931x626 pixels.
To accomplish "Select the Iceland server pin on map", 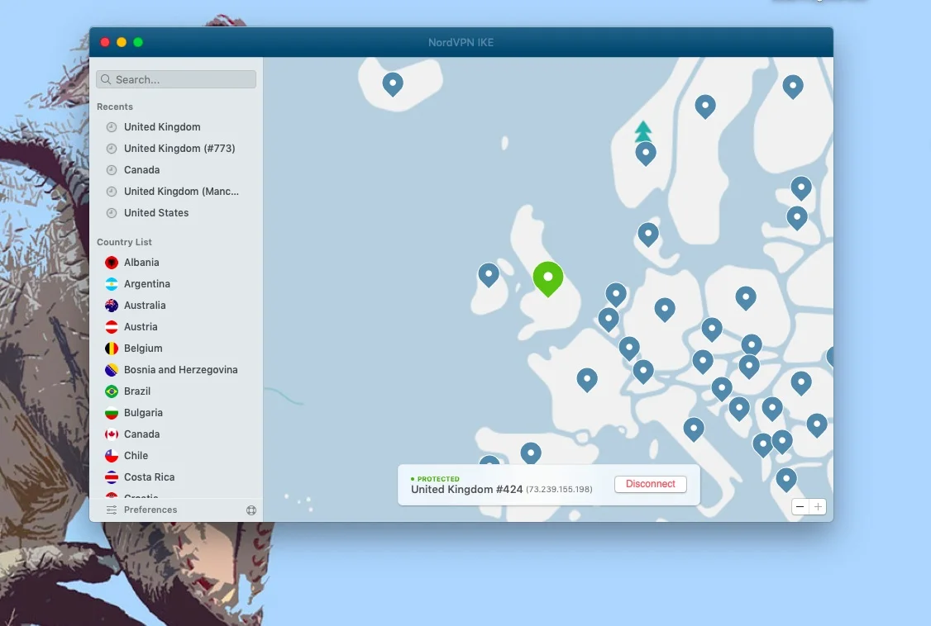I will pos(393,84).
